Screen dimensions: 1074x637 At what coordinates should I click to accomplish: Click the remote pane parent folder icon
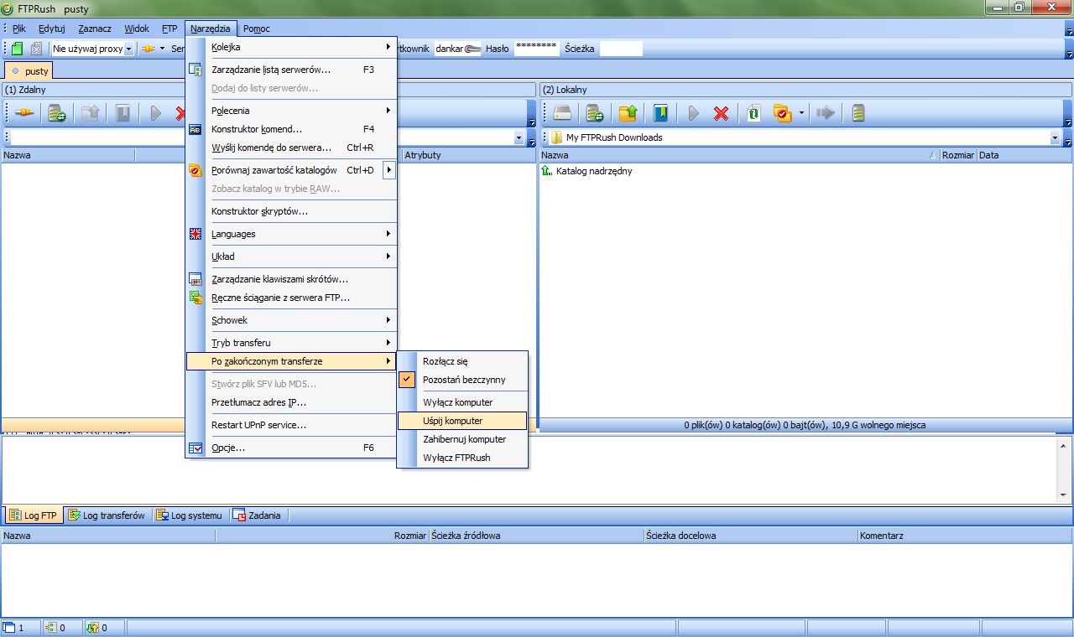(x=90, y=113)
